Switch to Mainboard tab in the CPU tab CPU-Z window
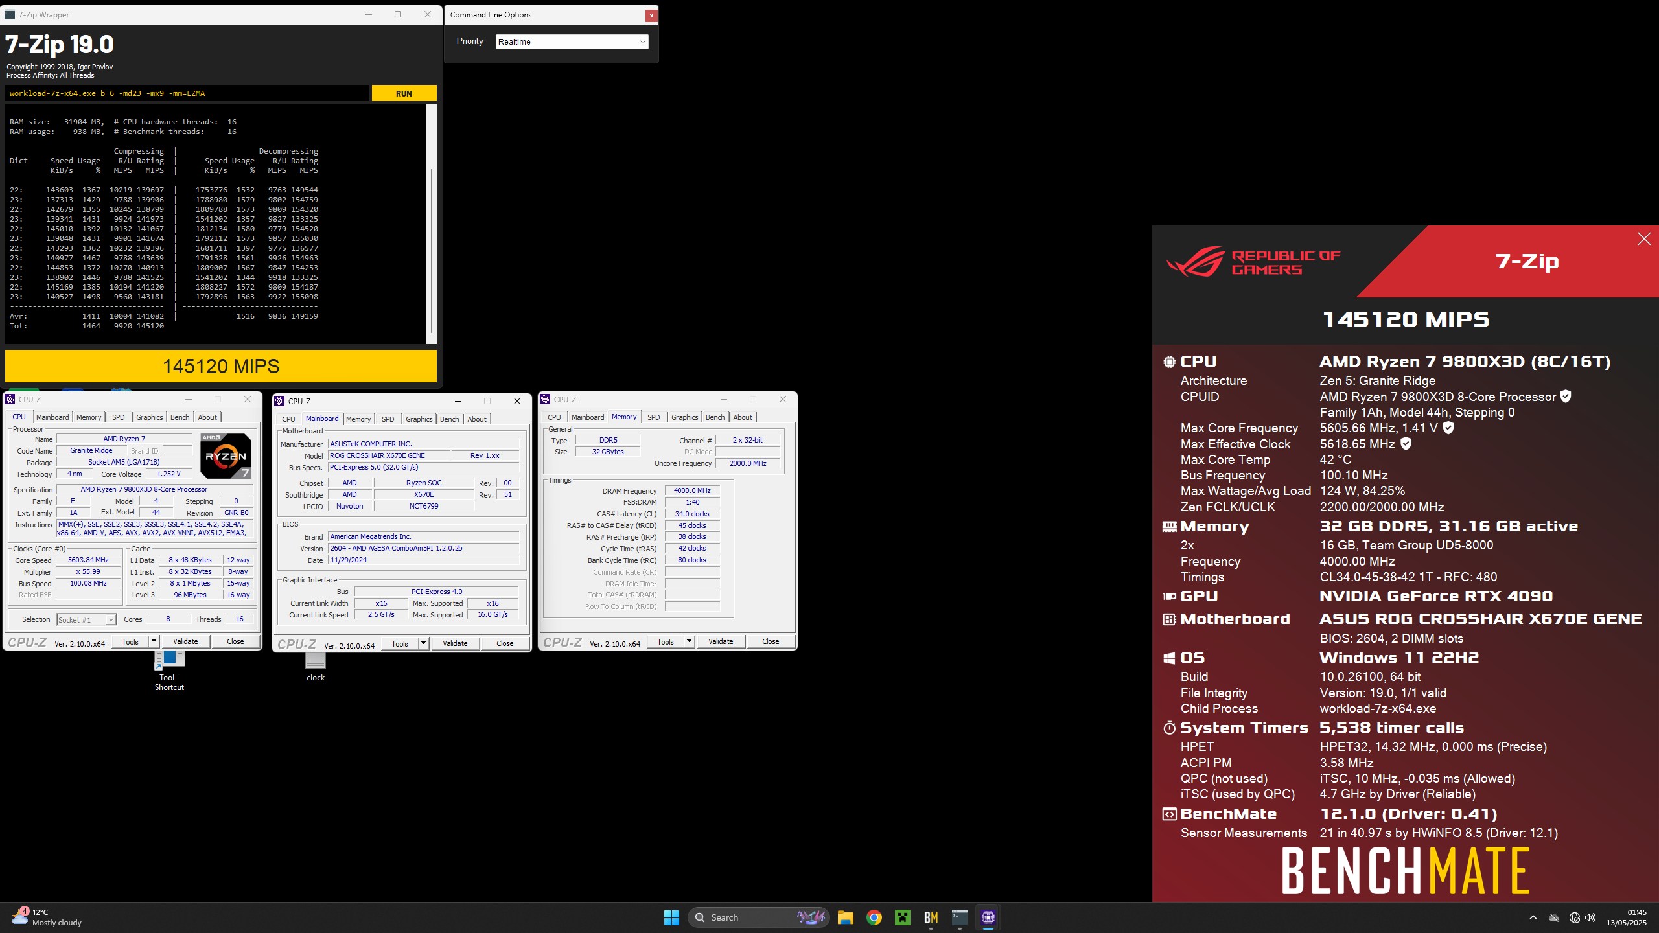The image size is (1659, 933). (52, 417)
